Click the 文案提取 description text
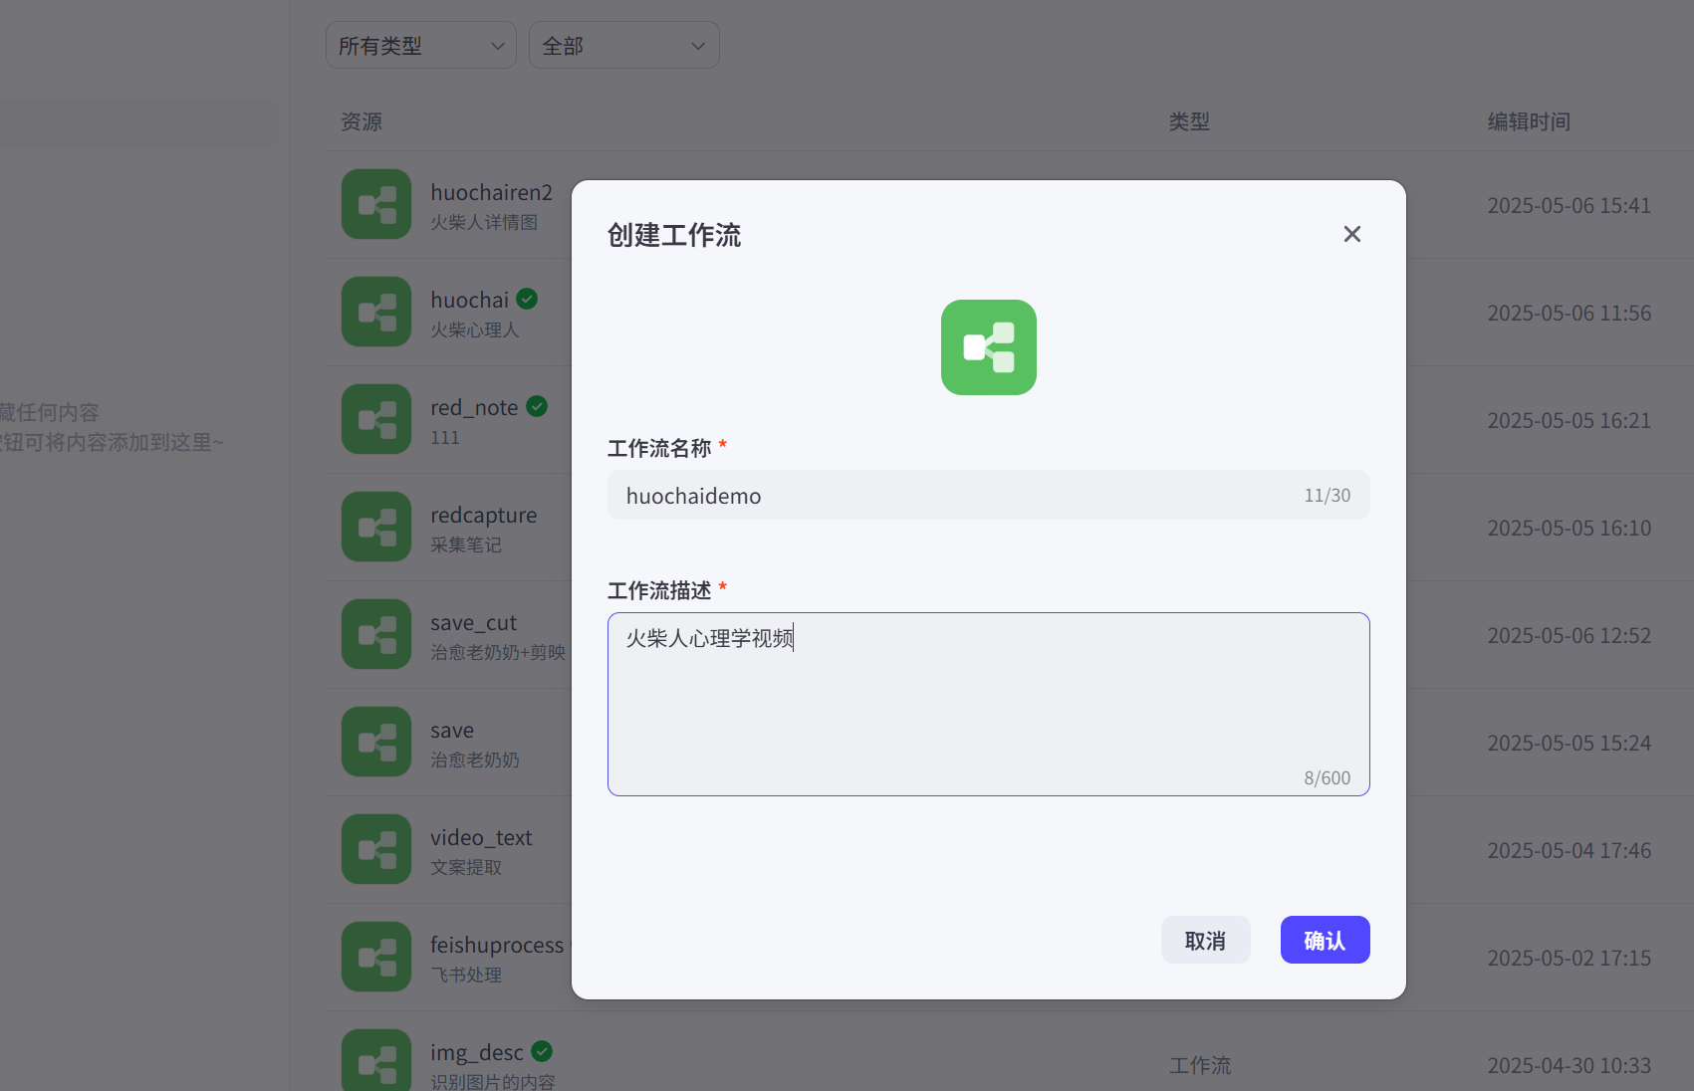Screen dimensions: 1694x1091 [x=466, y=867]
